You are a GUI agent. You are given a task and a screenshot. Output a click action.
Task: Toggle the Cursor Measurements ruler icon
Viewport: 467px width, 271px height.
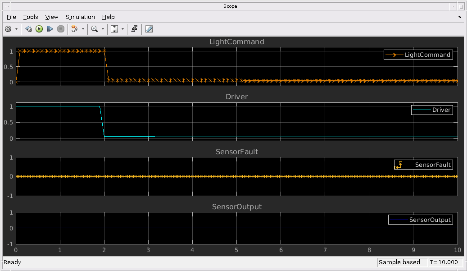pyautogui.click(x=150, y=29)
